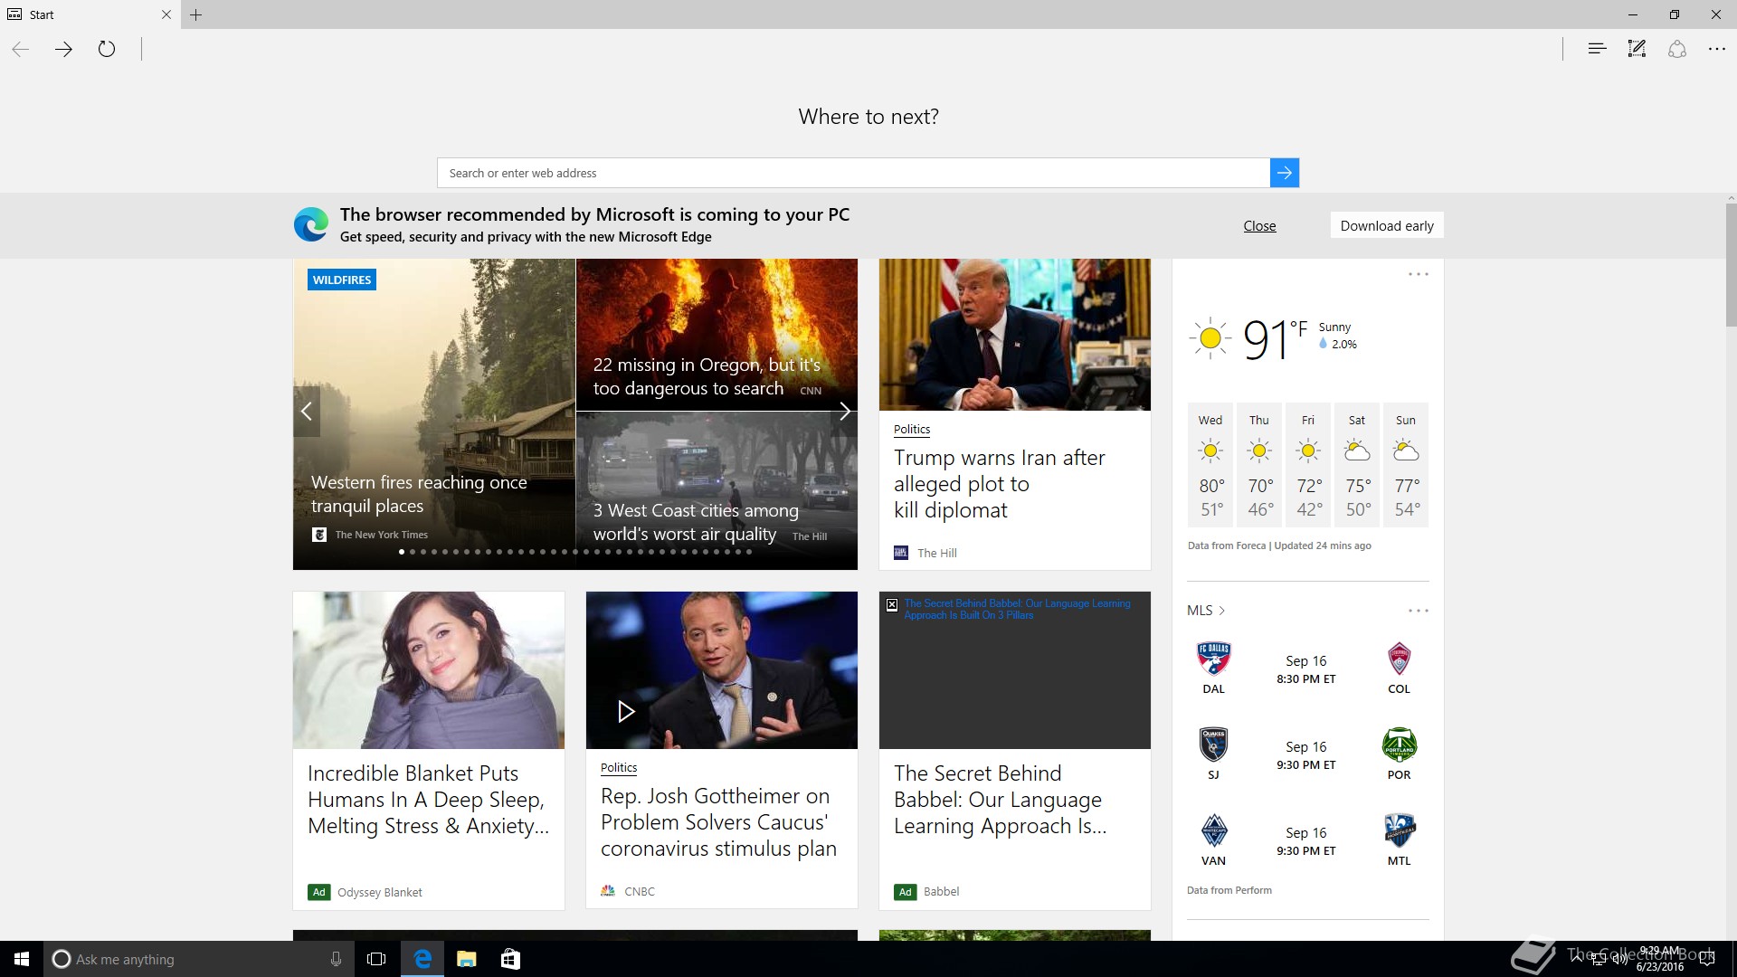The height and width of the screenshot is (977, 1737).
Task: Open The Secret Behind Babbel ad headline
Action: pyautogui.click(x=1000, y=800)
